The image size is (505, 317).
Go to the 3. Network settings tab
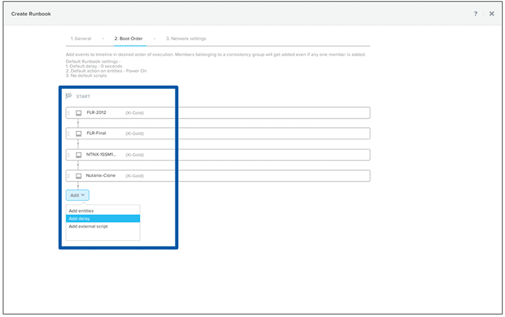coord(186,39)
